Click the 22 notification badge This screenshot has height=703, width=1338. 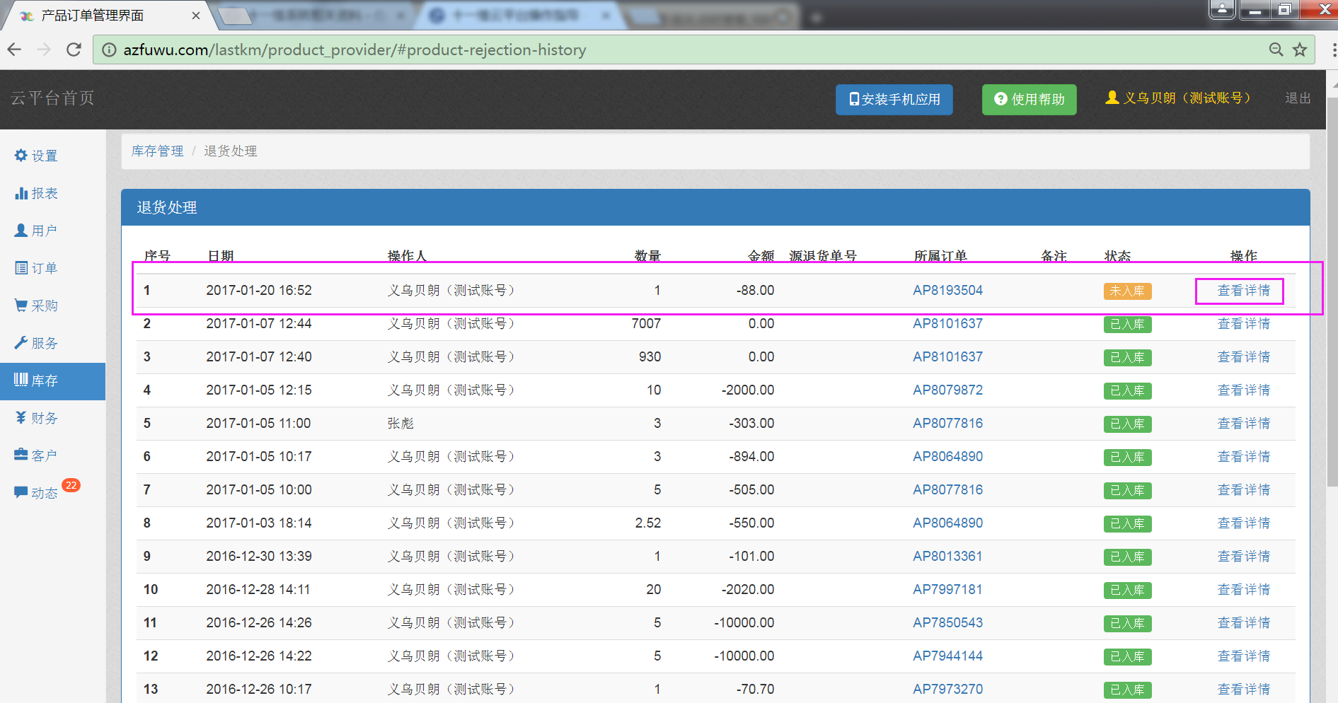pos(71,485)
